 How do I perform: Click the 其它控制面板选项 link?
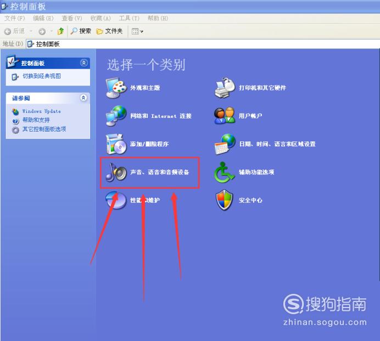(44, 129)
